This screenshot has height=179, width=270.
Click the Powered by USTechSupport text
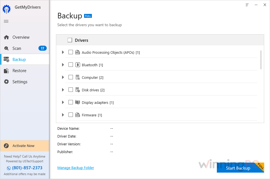24,161
